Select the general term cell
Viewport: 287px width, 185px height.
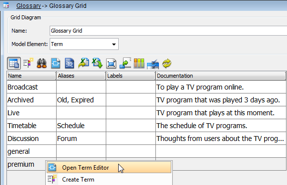pyautogui.click(x=31, y=151)
